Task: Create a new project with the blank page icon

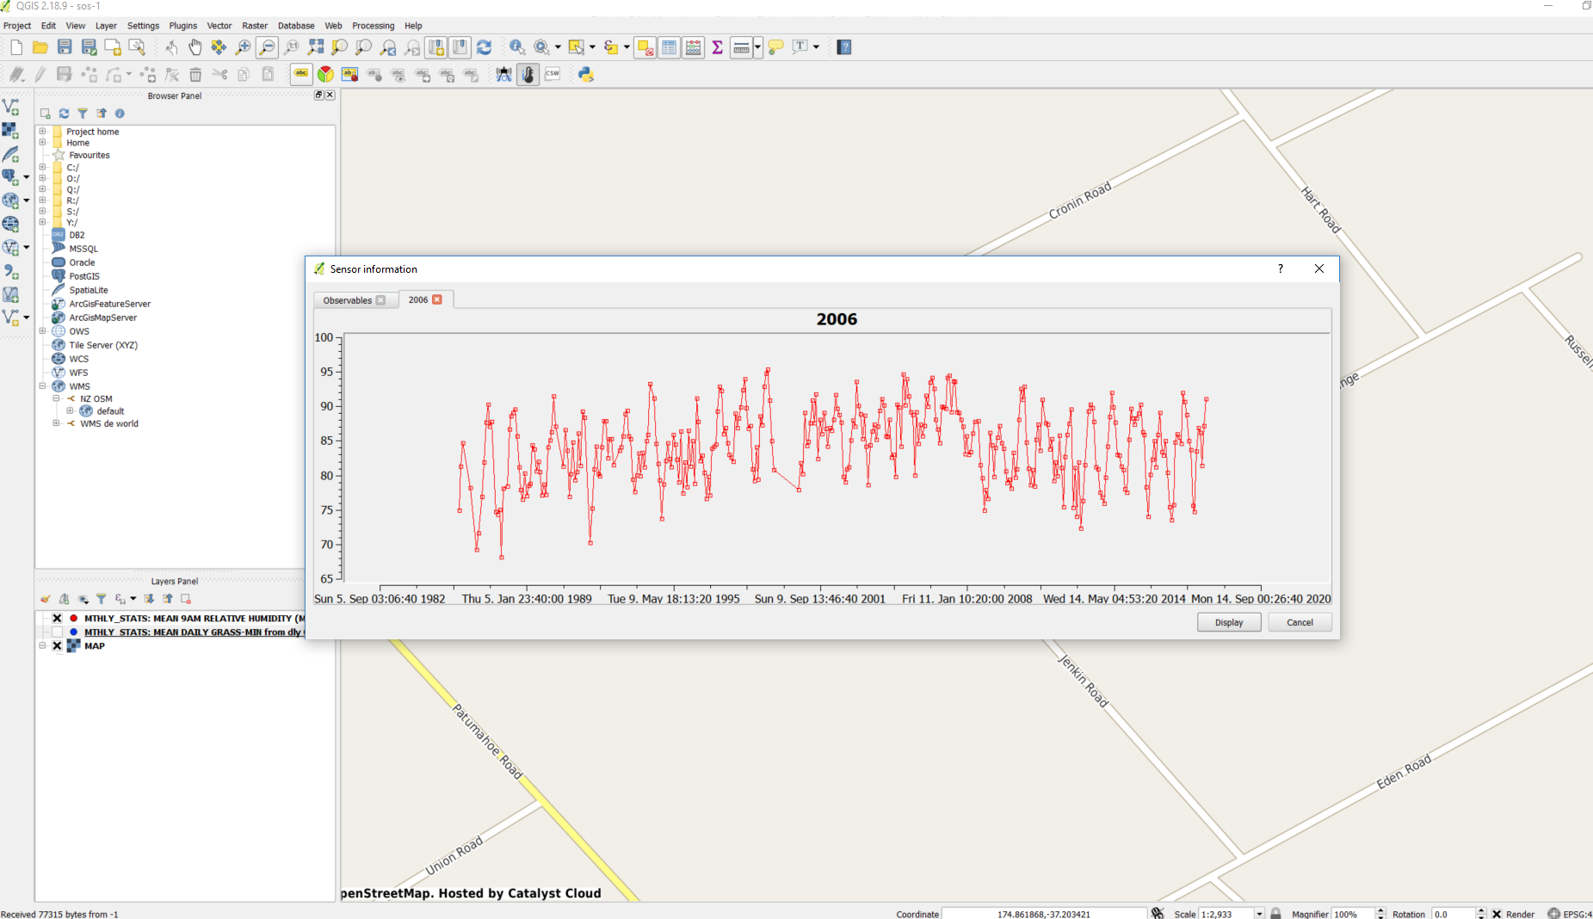Action: (16, 47)
